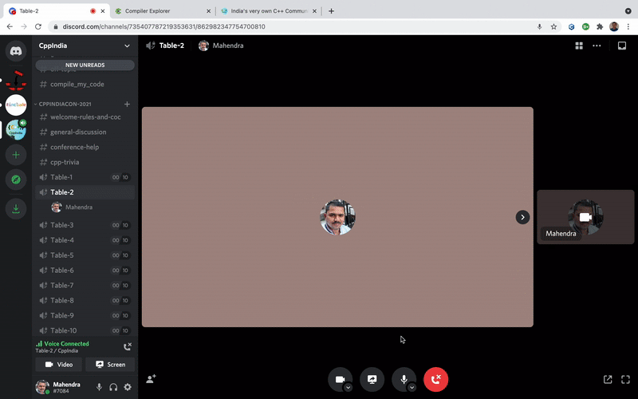Invite friends to Table-2 call icon
This screenshot has width=638, height=399.
(151, 379)
